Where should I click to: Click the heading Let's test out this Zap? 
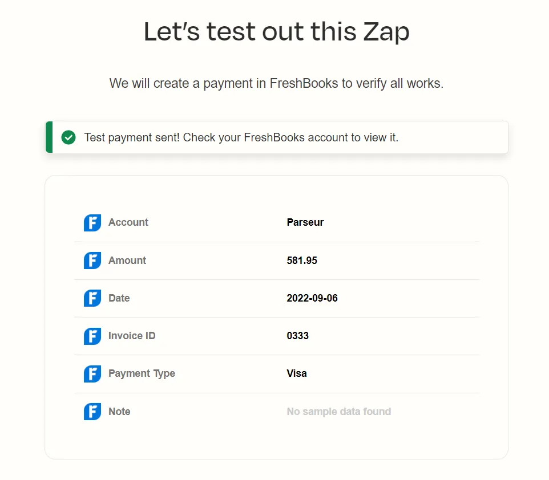(277, 31)
